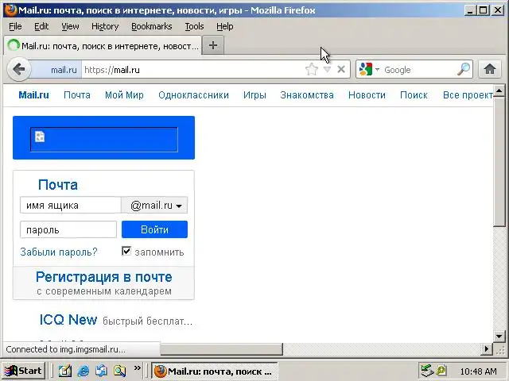Click the Забыли пароль? link
This screenshot has height=381, width=509.
pos(59,252)
